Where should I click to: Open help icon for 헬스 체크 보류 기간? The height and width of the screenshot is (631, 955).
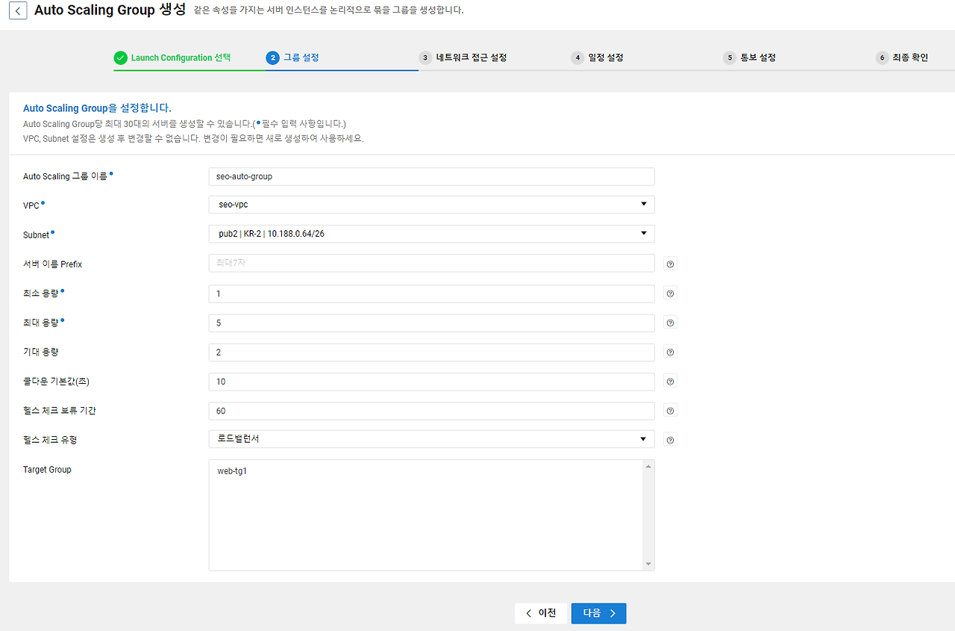pyautogui.click(x=670, y=411)
